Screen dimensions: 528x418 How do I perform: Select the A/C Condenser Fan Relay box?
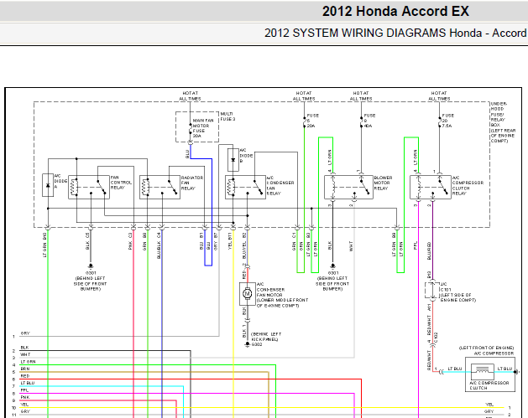[245, 187]
